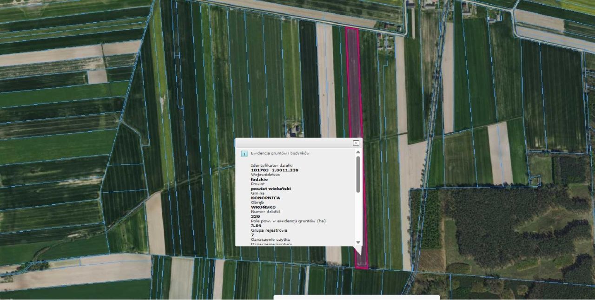Viewport: 595px width, 300px height.
Task: Click the 'KONOPNICA' gmina value
Action: click(265, 198)
